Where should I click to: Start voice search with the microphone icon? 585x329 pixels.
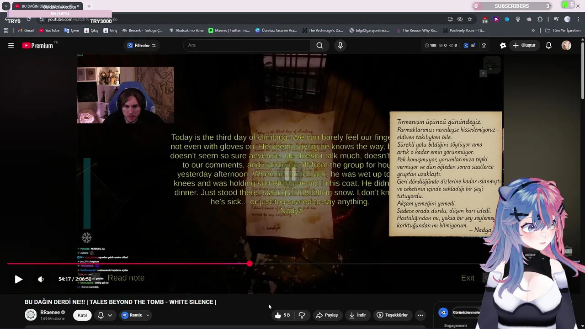340,45
